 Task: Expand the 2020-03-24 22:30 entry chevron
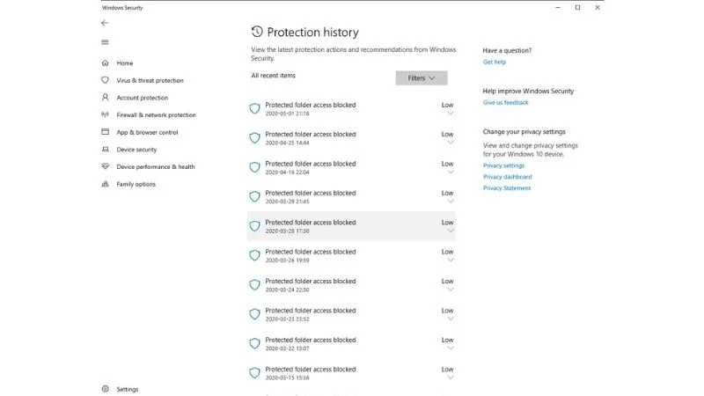(451, 290)
